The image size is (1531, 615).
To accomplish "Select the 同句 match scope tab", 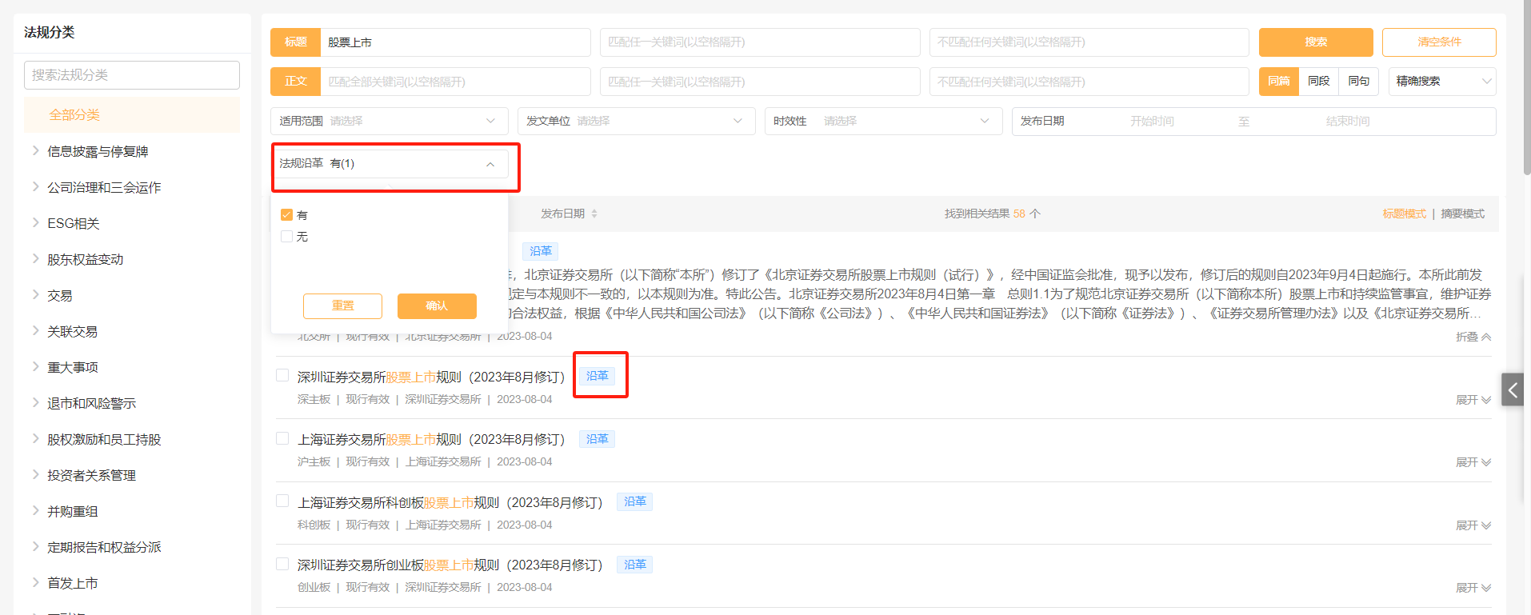I will click(x=1358, y=82).
